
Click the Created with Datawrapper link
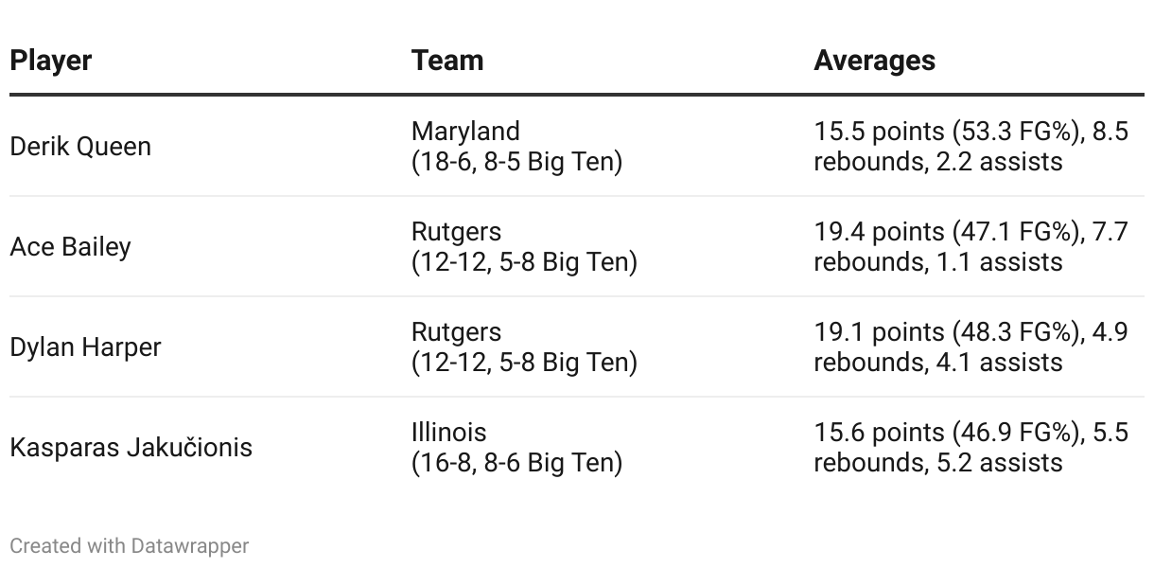pyautogui.click(x=130, y=546)
